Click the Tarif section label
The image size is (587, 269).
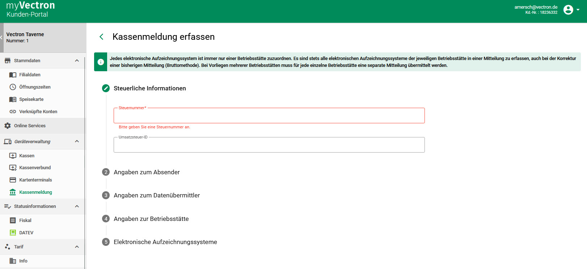(x=19, y=247)
